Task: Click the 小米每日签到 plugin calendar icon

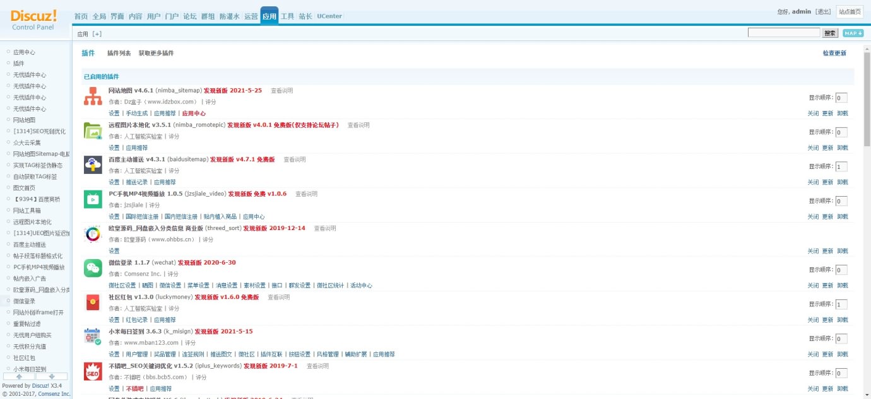Action: [x=93, y=337]
